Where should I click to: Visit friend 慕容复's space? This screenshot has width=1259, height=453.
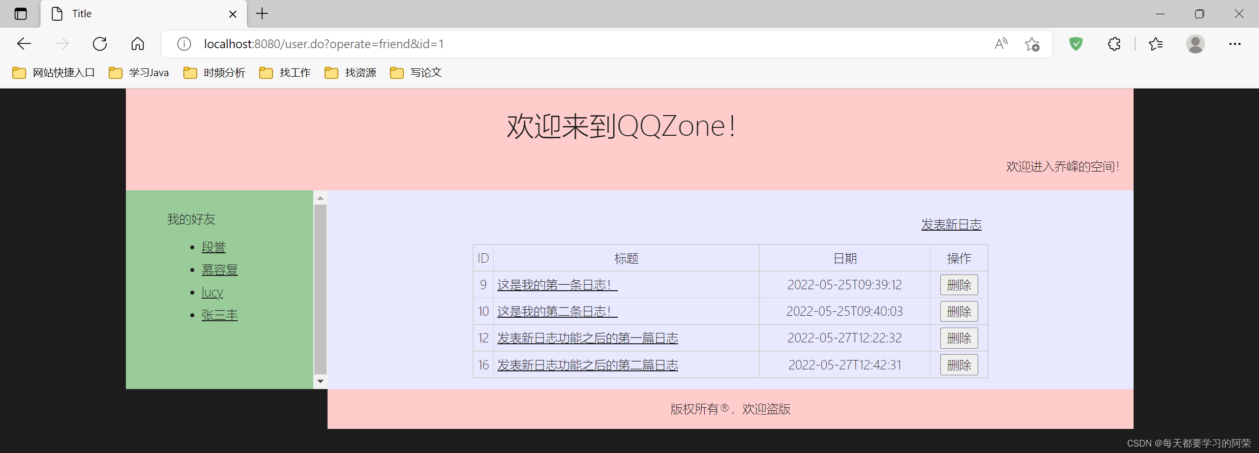(219, 270)
